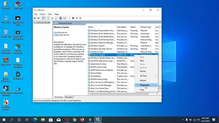Expand the All Tasks submenu
Viewport: 219px width, 123px height.
(146, 76)
